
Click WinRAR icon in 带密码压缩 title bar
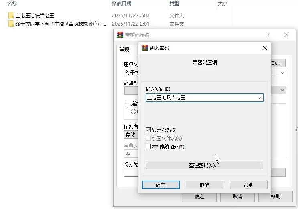click(x=120, y=35)
